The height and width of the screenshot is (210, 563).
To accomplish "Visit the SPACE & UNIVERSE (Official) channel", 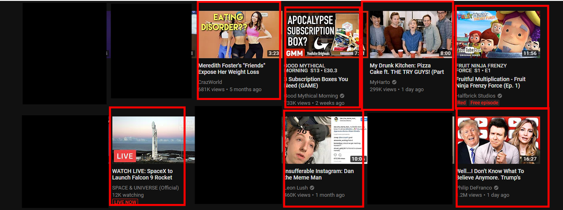I will tap(145, 188).
